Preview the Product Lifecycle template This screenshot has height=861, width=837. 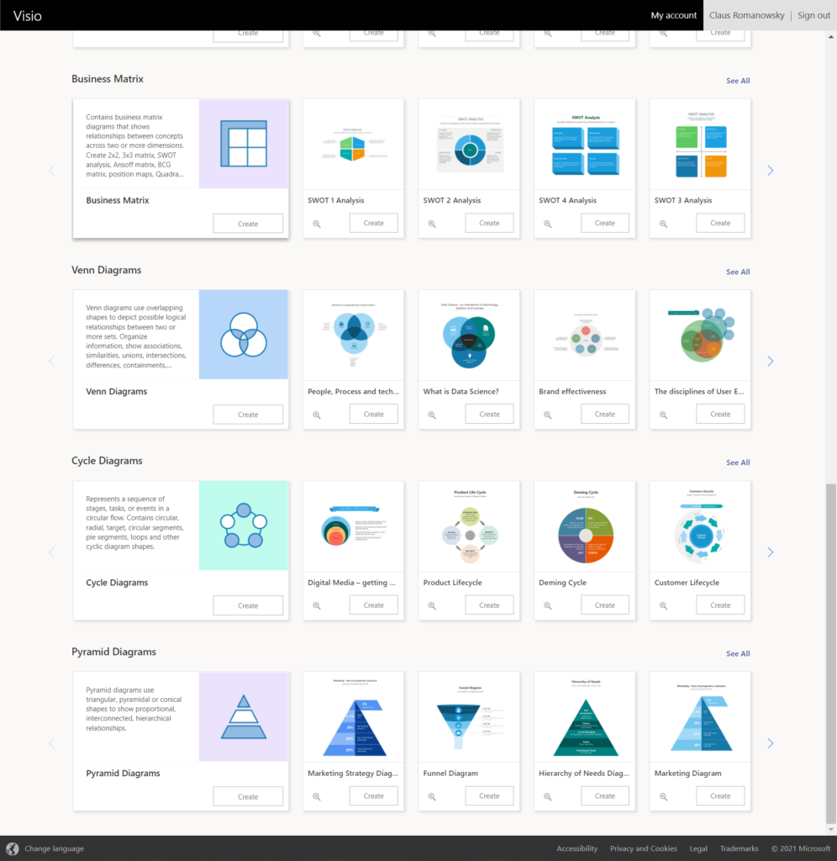coord(432,605)
